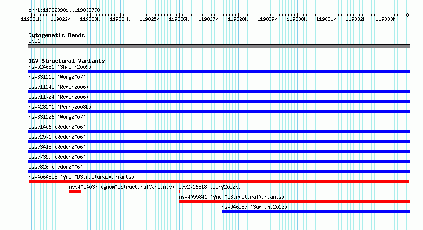The image size is (423, 230).
Task: Click the blue nsv428201 variant bar
Action: [219, 111]
